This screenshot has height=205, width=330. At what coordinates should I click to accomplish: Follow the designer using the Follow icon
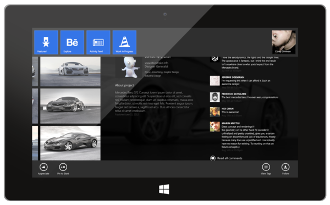click(x=285, y=167)
